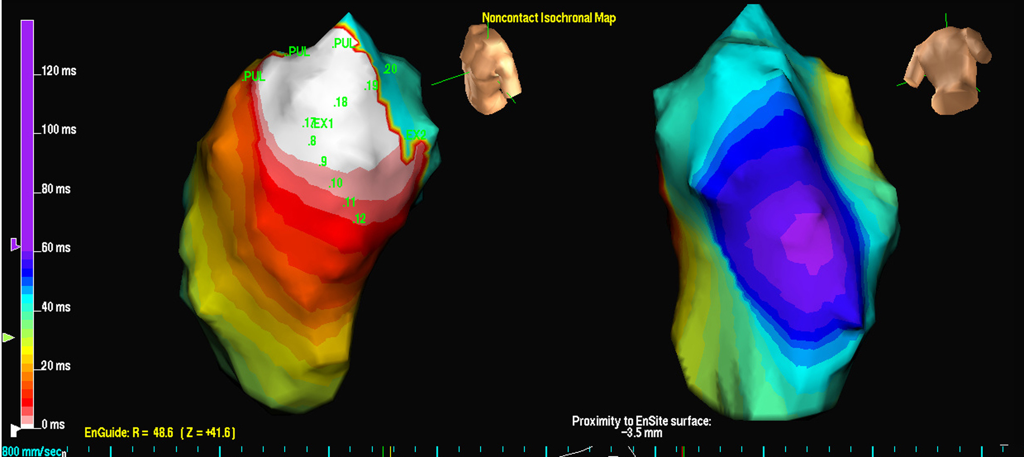Click the yellow cursor on bottom timeline
Screen dimensions: 1024x457
pyautogui.click(x=390, y=451)
